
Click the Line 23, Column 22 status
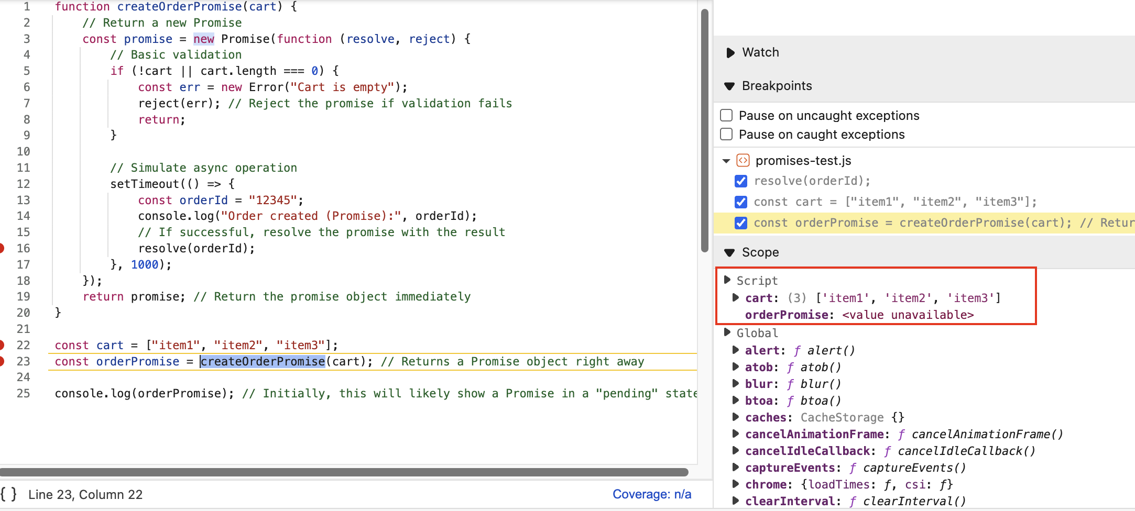click(85, 494)
